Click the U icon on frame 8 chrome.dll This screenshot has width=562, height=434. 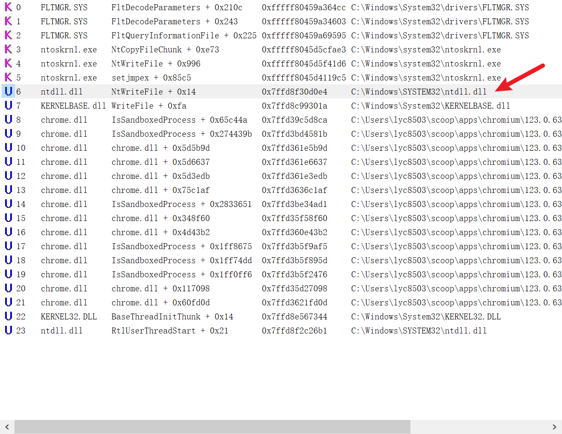coord(9,119)
